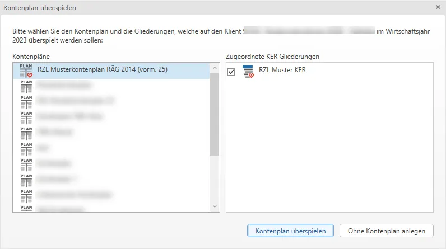446x249 pixels.
Task: Select the RZL Muster KER label
Action: point(282,70)
